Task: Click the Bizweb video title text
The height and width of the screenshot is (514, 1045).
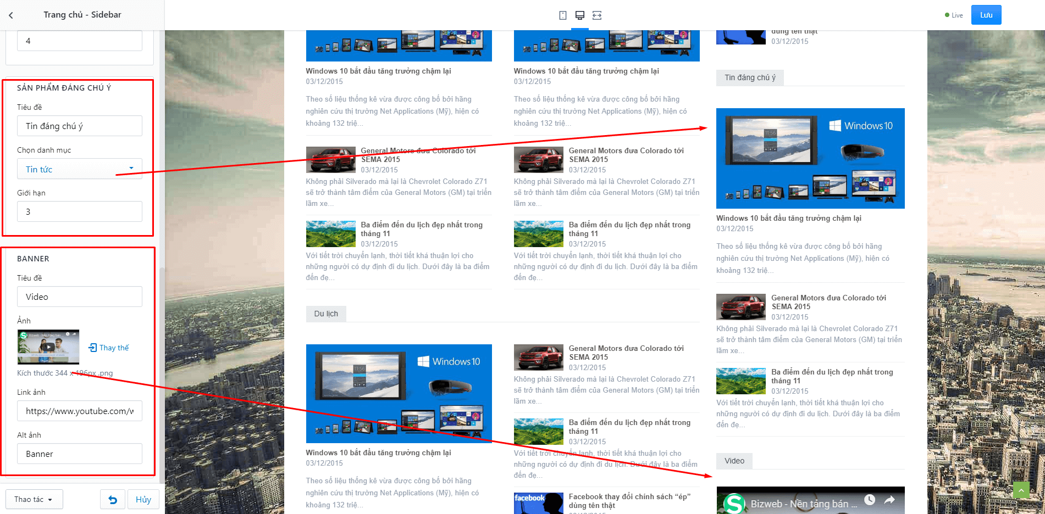Action: (804, 504)
